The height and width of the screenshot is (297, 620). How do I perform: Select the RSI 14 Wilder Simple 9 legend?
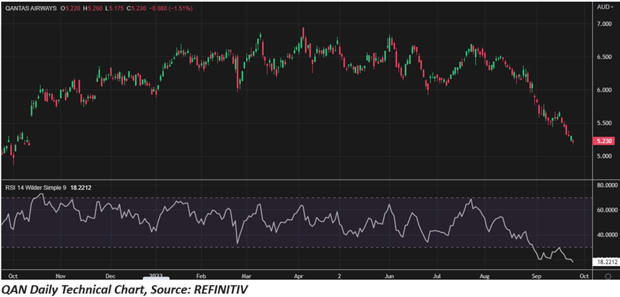point(37,188)
